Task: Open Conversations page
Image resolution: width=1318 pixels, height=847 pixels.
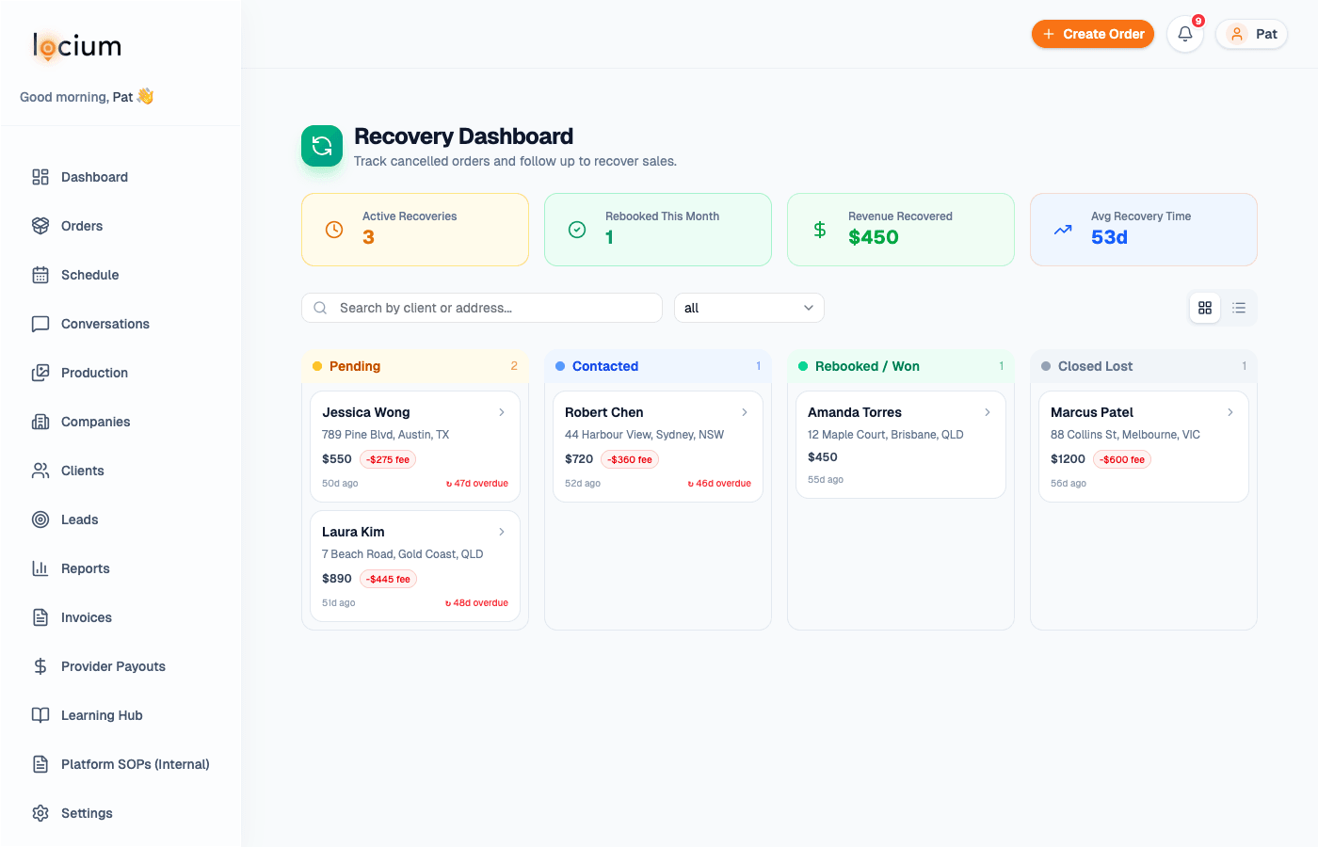Action: click(x=121, y=324)
